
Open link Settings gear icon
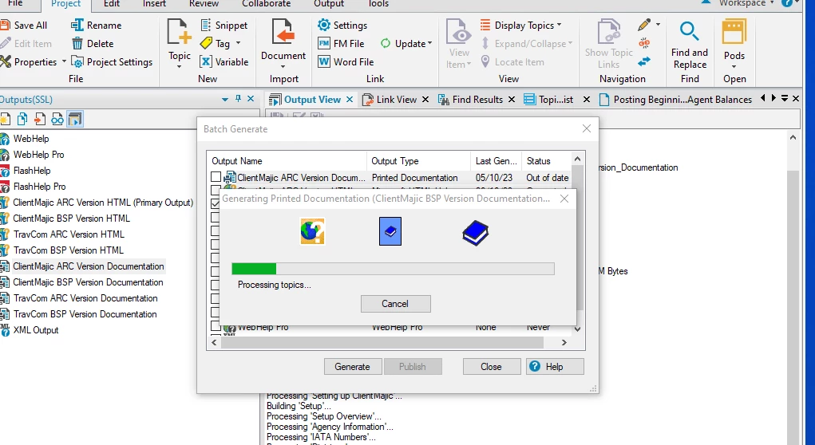tap(324, 25)
